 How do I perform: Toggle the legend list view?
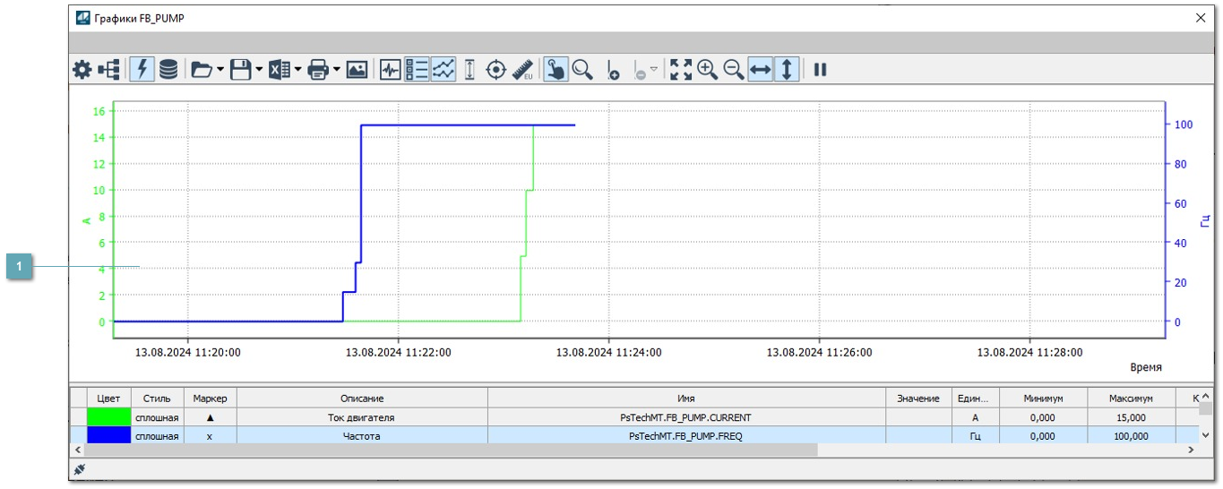coord(417,70)
